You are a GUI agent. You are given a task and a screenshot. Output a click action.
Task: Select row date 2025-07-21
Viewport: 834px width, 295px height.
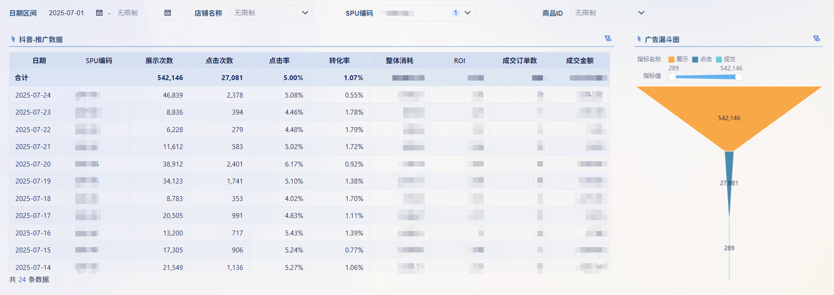(33, 146)
